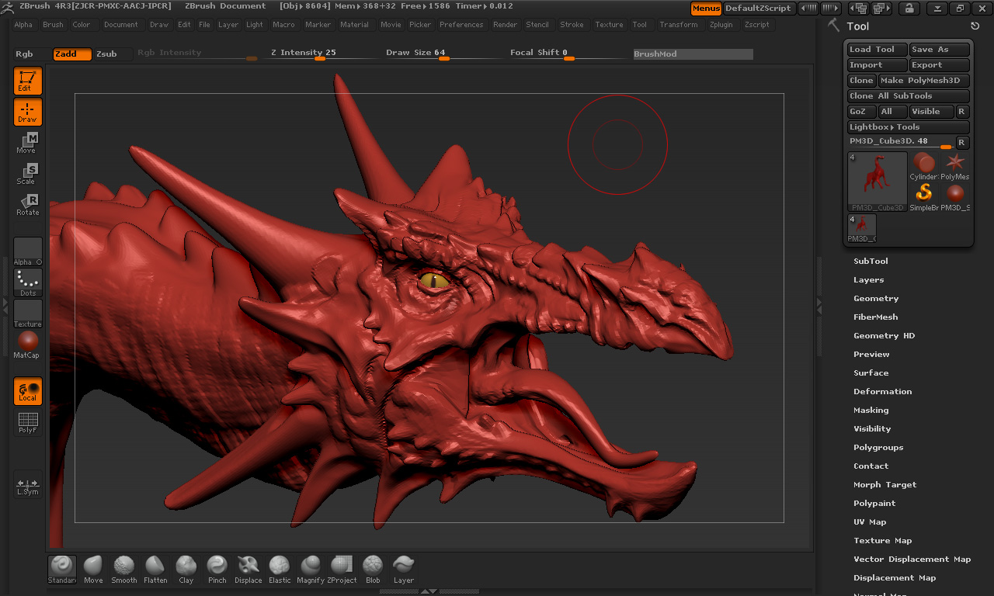Click the Make PolyMesh3D button
This screenshot has height=596, width=994.
click(923, 81)
